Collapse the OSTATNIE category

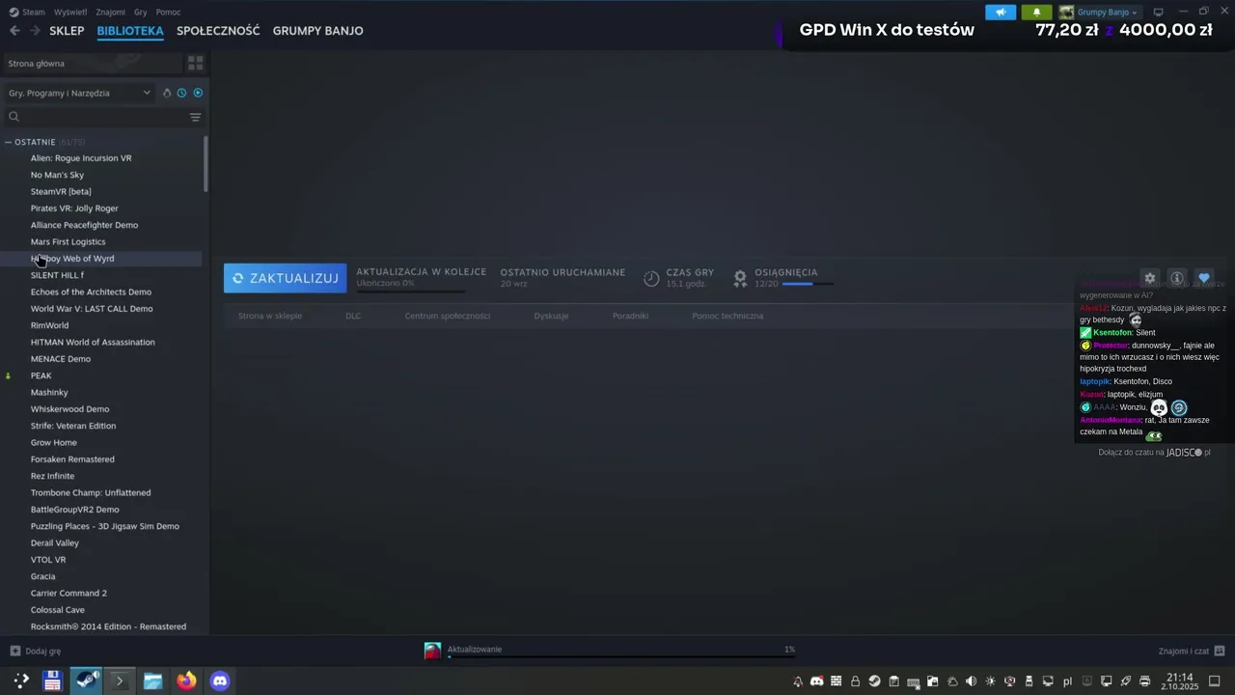coord(8,142)
